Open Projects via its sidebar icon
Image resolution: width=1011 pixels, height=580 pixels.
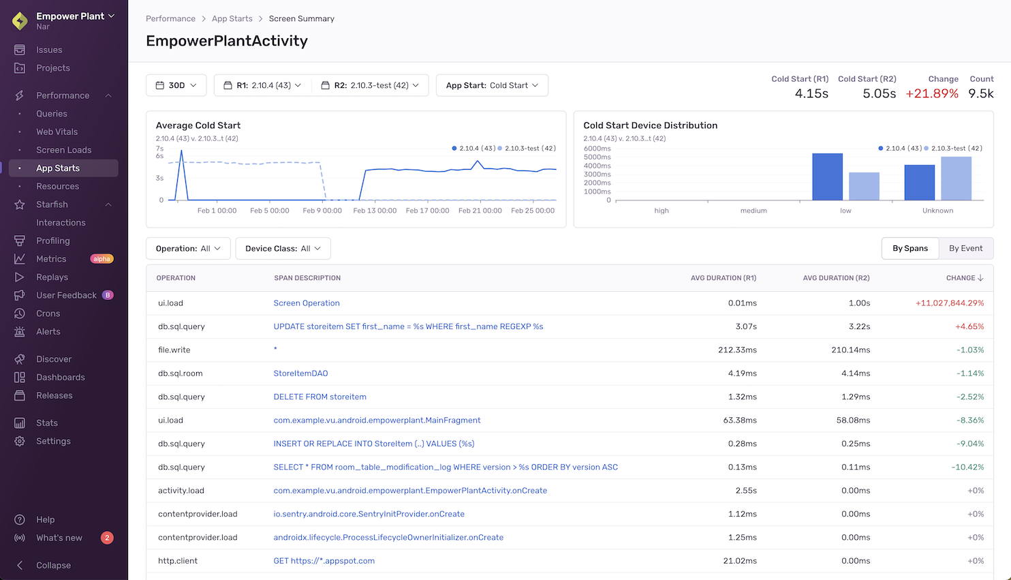(20, 68)
